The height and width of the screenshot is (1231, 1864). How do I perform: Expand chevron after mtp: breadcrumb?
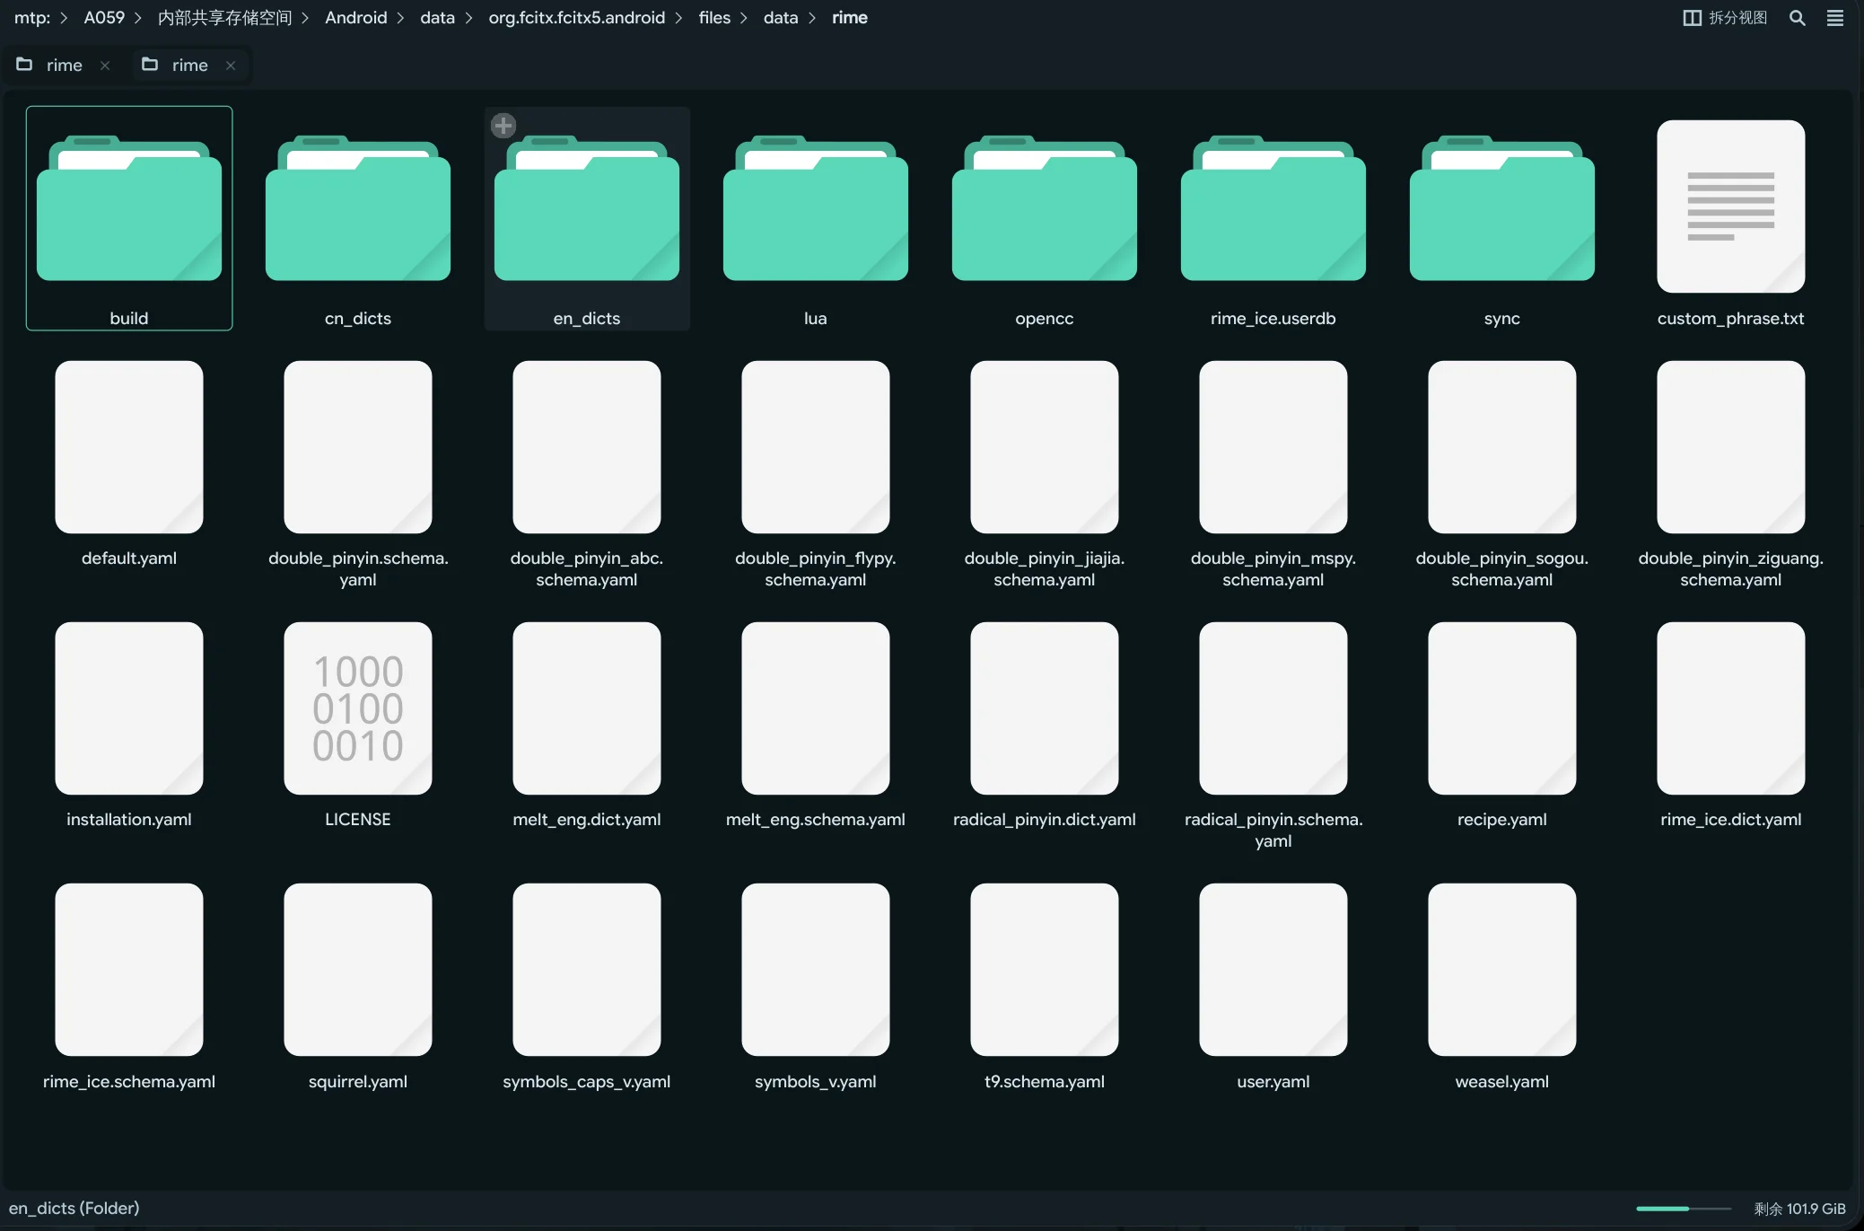pos(64,18)
